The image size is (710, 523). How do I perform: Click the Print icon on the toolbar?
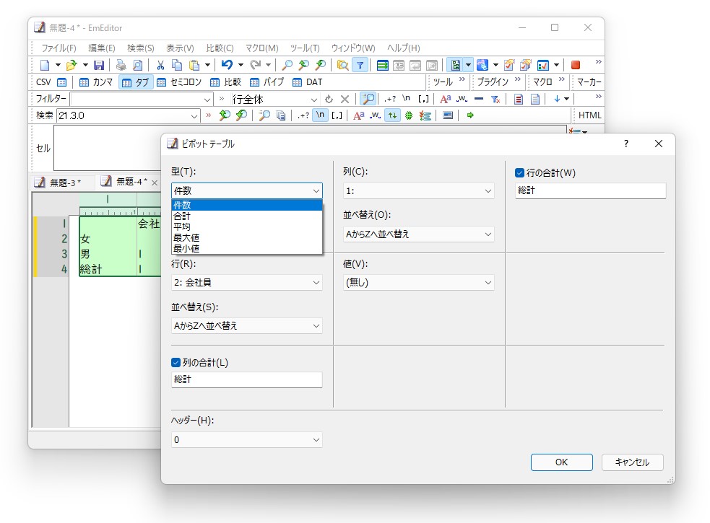pos(121,65)
